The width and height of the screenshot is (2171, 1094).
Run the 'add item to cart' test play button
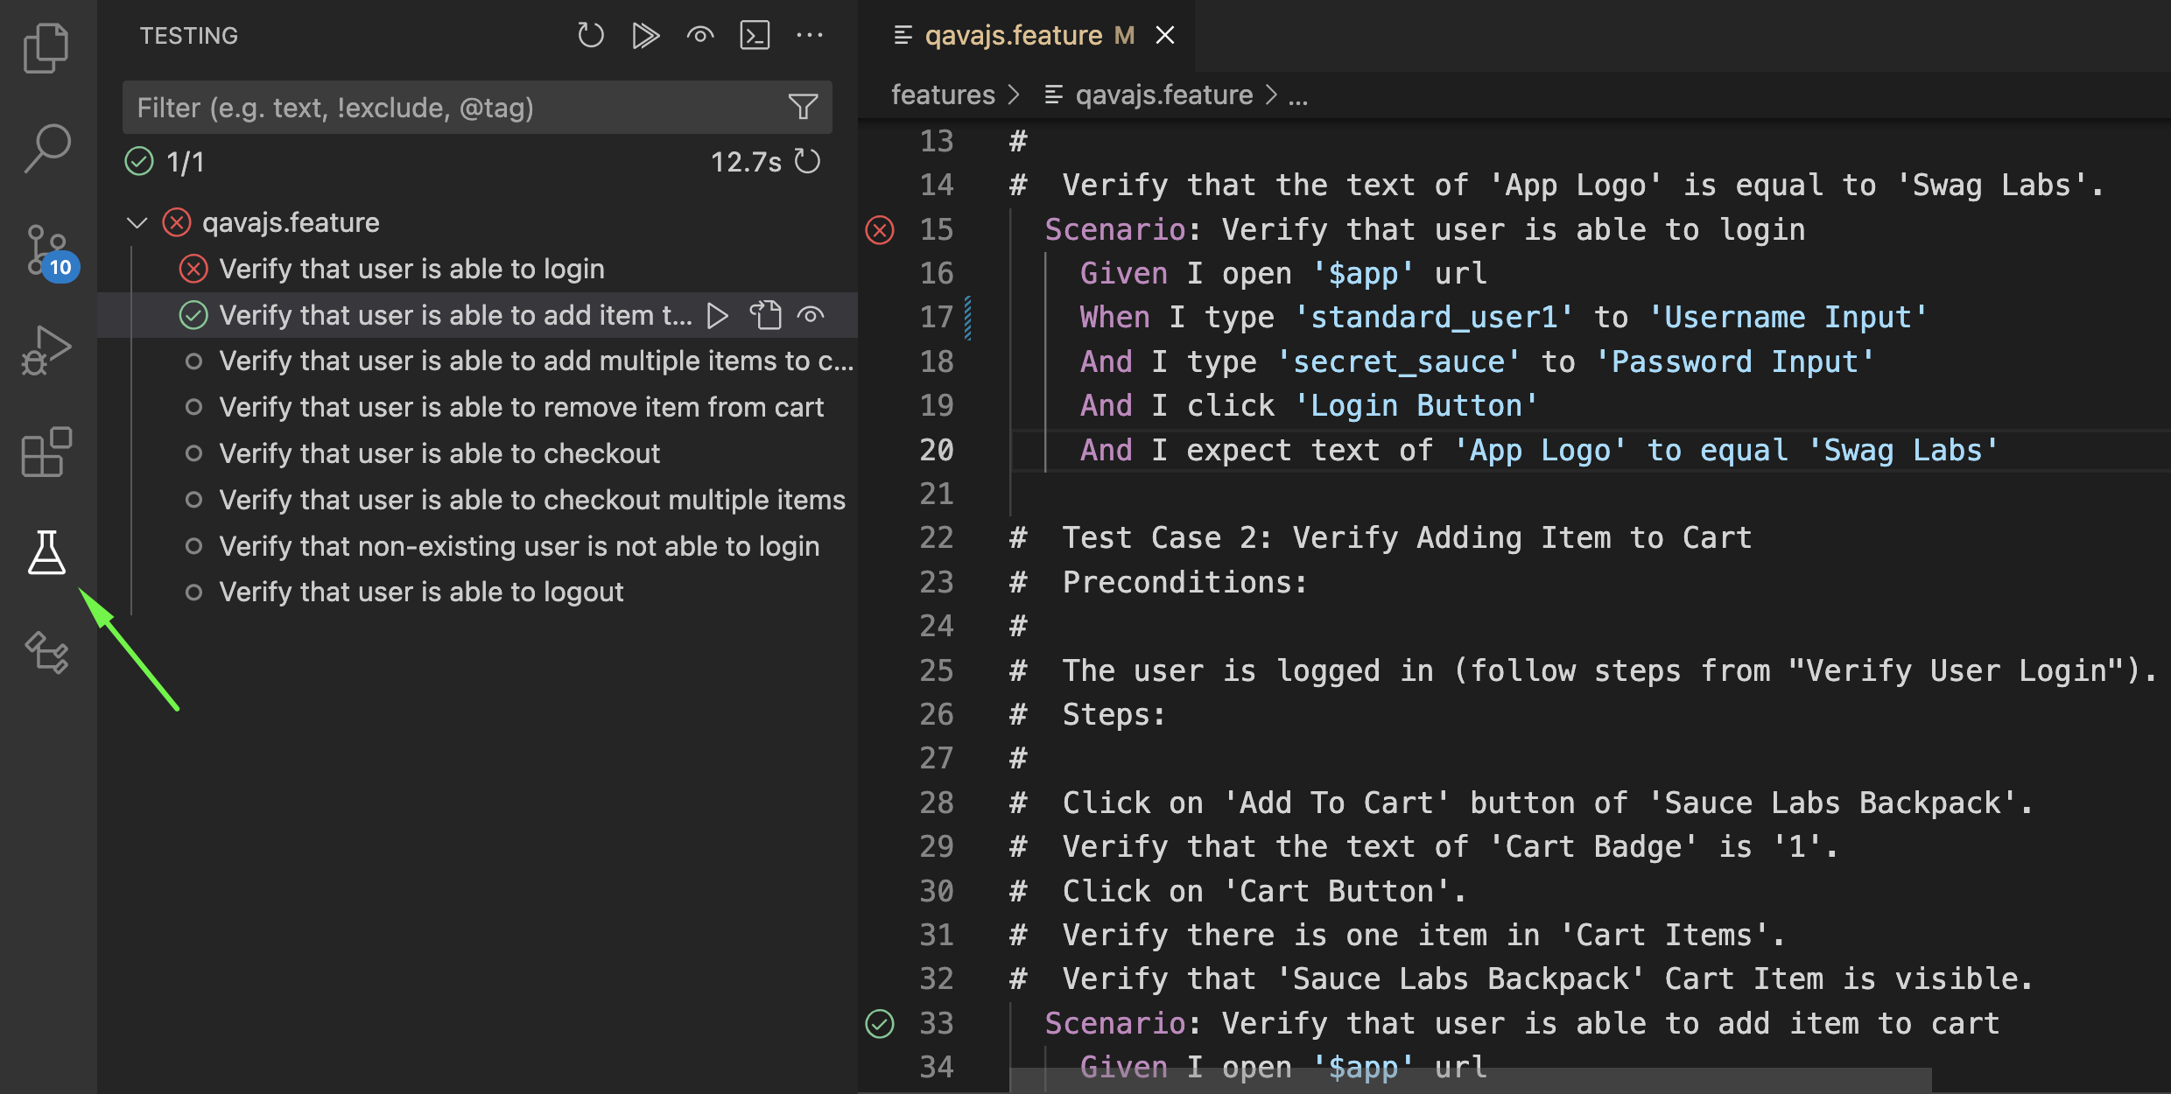click(718, 315)
